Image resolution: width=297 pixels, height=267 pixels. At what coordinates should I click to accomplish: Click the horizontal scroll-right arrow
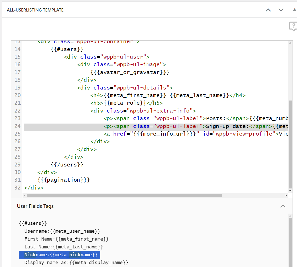(x=286, y=195)
